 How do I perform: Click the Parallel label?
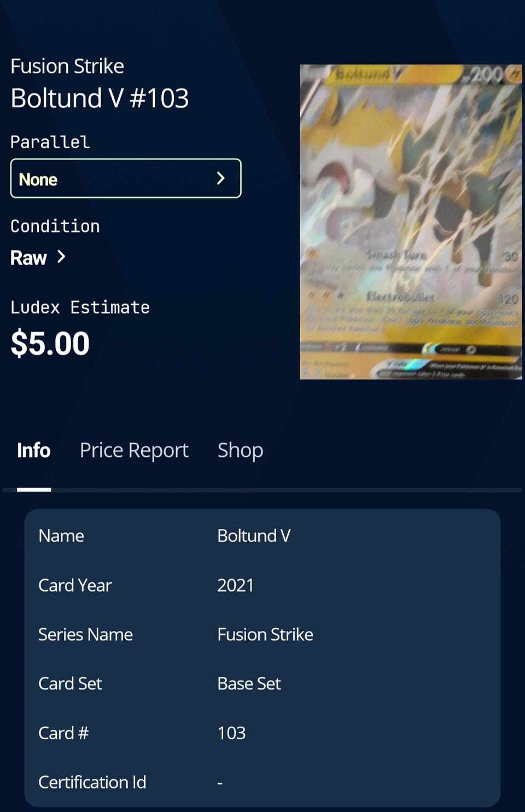click(x=50, y=142)
